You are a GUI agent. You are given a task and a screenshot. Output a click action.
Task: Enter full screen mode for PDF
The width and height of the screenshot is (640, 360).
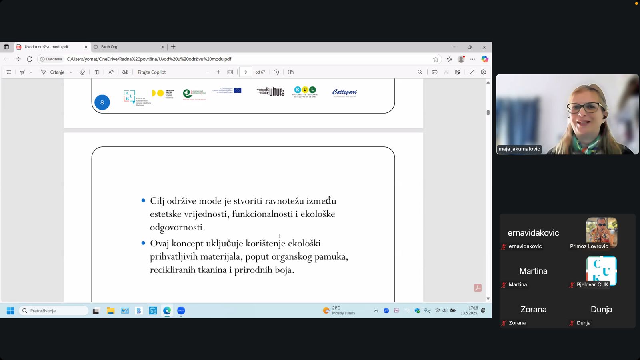(472, 72)
